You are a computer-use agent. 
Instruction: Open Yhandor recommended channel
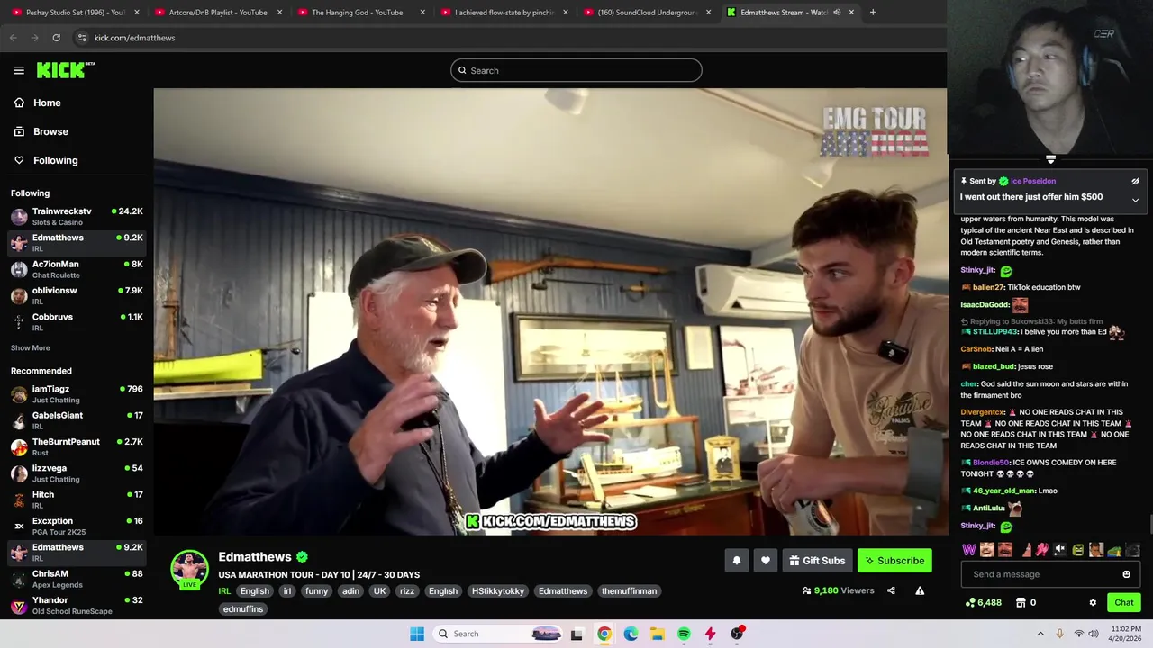click(77, 605)
